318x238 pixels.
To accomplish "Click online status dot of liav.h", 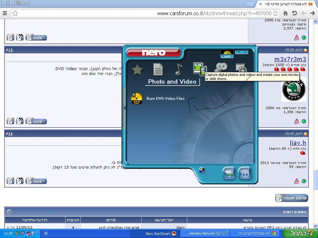I will [304, 181].
